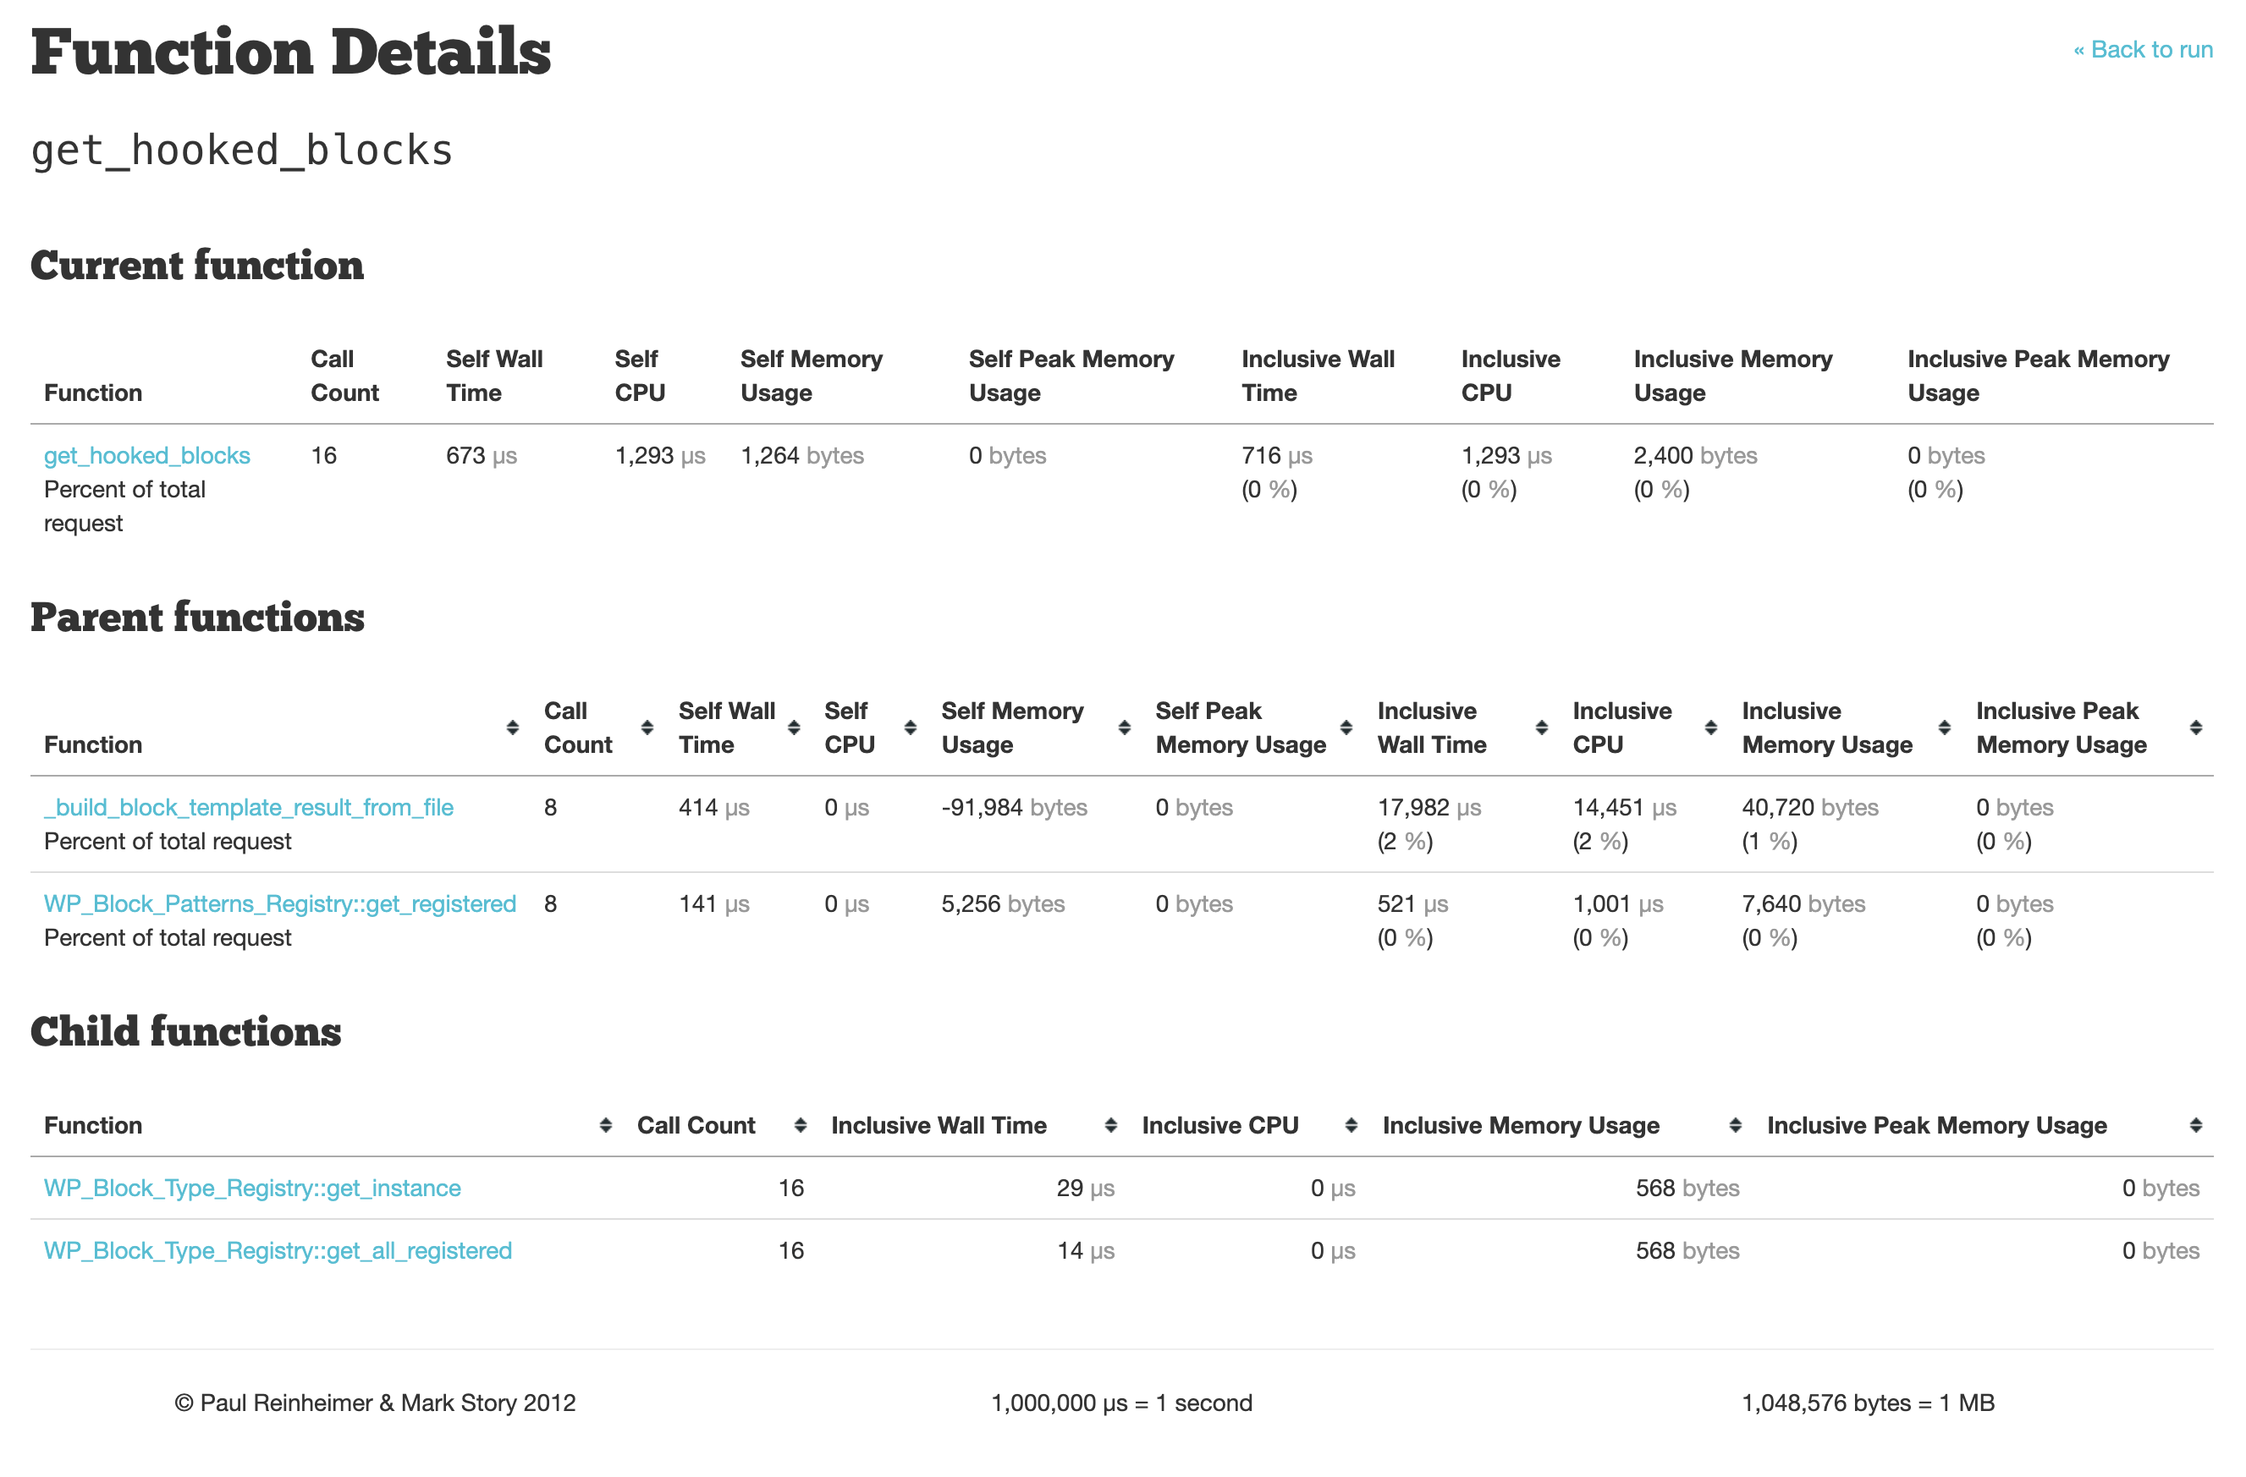Sort parent table by Inclusive Wall Time

tap(1431, 728)
